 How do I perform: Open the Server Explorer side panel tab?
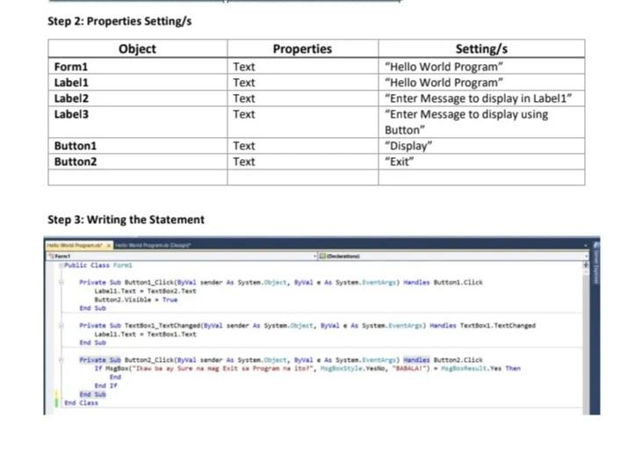click(595, 263)
